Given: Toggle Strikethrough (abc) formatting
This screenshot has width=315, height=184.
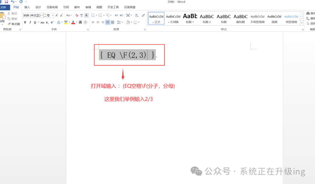Looking at the screenshot, I should (x=42, y=22).
